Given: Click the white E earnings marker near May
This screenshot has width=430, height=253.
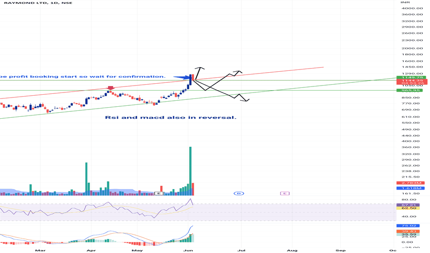Looking at the screenshot, I should 159,193.
